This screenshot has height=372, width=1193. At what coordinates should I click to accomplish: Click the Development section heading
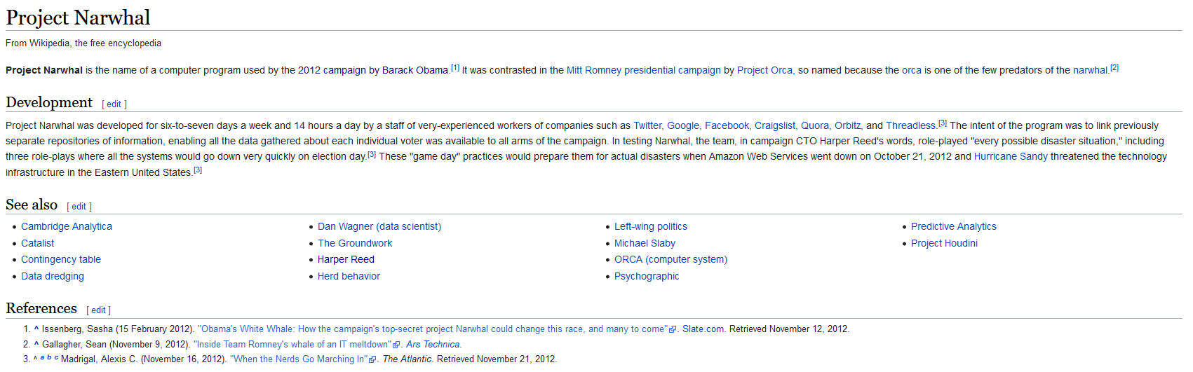tap(49, 102)
